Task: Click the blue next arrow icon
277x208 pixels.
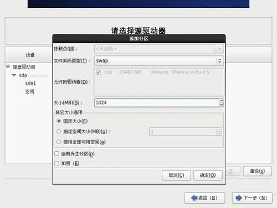Action: [239, 198]
